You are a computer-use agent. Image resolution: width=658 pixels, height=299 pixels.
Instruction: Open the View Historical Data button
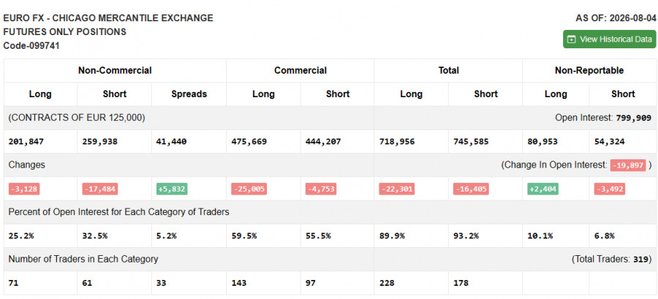pos(609,39)
